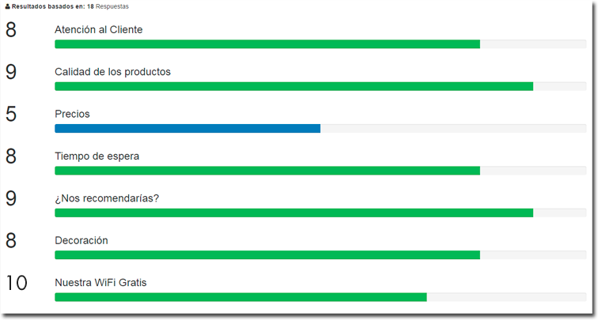
Task: Click the person icon beside Resultados basados
Action: pos(8,6)
